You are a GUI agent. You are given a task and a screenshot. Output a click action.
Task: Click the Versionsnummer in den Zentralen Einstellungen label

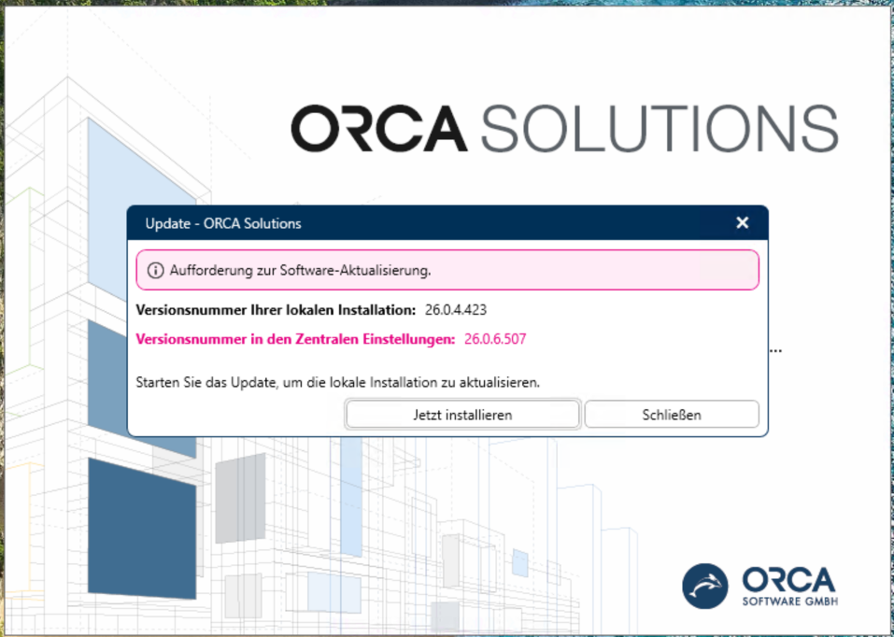coord(295,339)
